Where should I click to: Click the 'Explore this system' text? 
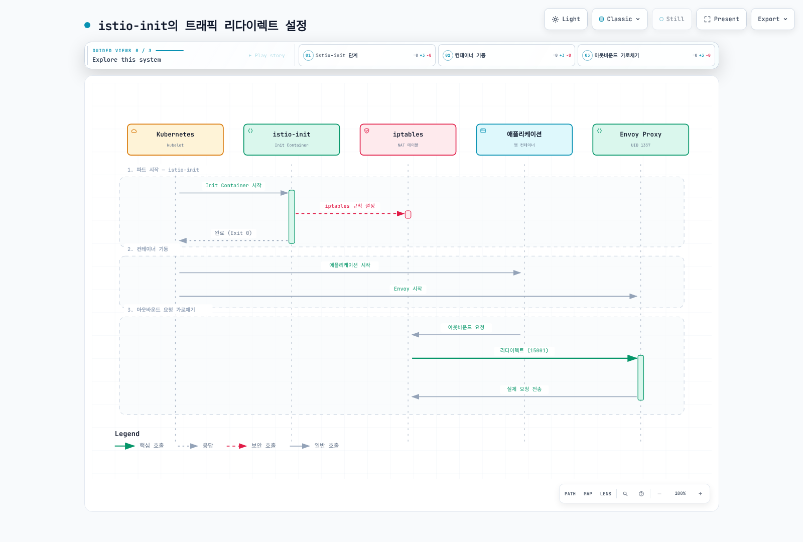point(126,60)
